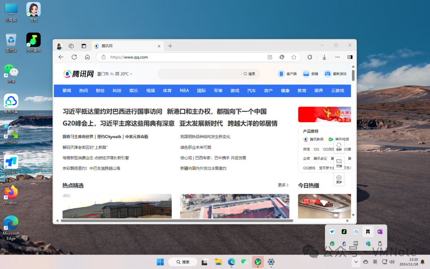Reload the page using the refresh icon
The image size is (430, 269).
pyautogui.click(x=74, y=57)
